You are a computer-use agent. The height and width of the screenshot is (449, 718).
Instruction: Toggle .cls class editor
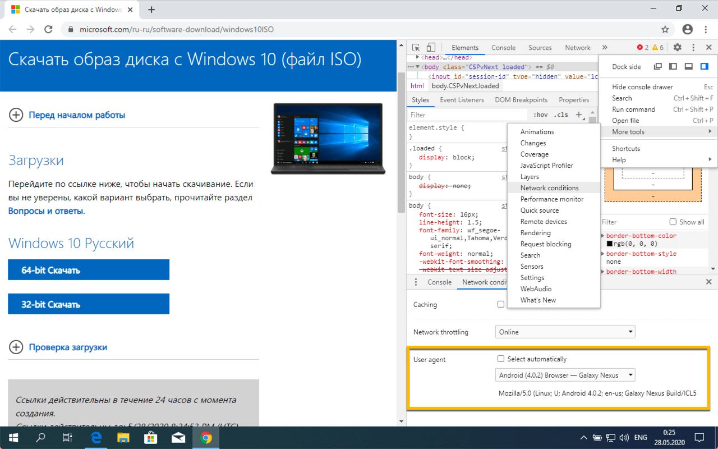tap(561, 114)
